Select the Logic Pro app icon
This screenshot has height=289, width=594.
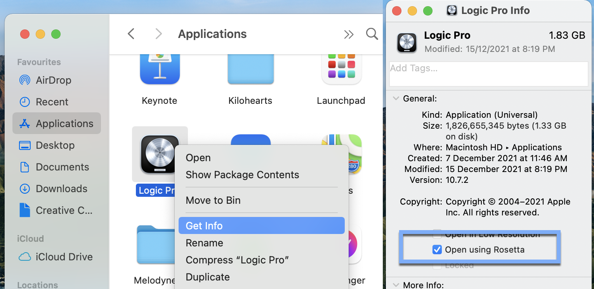[x=160, y=154]
